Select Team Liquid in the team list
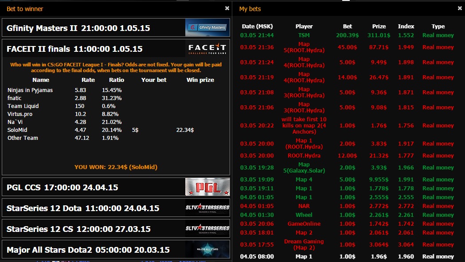The height and width of the screenshot is (262, 465). (23, 106)
